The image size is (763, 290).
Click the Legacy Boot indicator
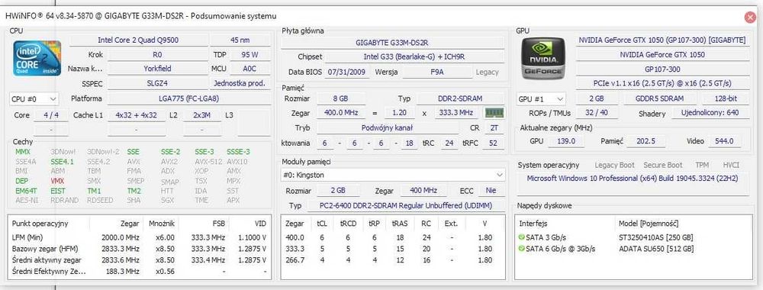point(614,166)
